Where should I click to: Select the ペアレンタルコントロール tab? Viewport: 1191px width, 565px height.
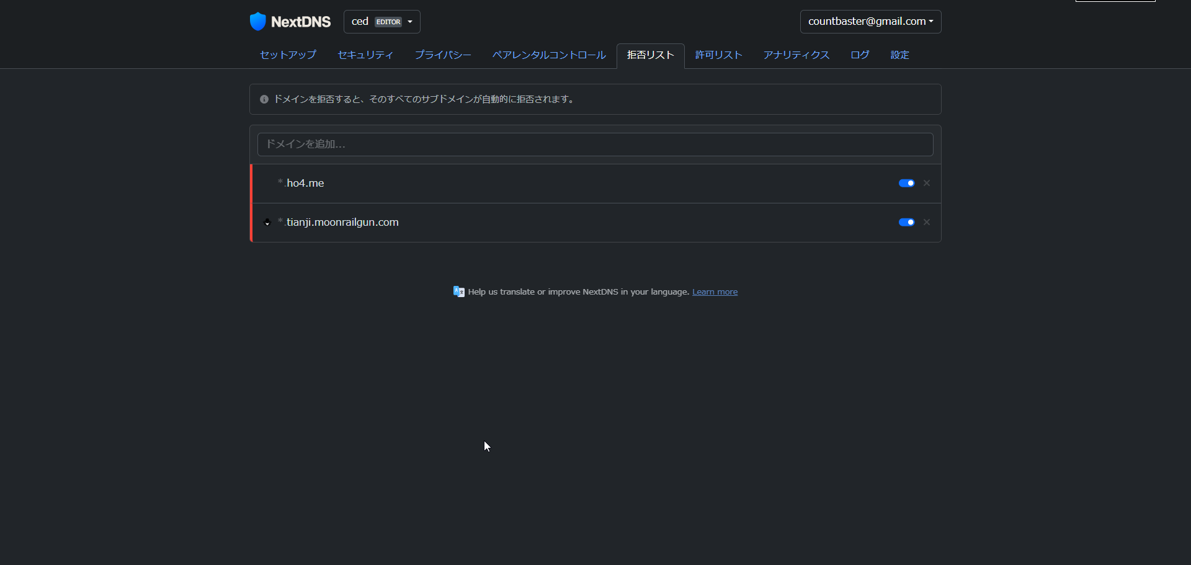[x=549, y=55]
